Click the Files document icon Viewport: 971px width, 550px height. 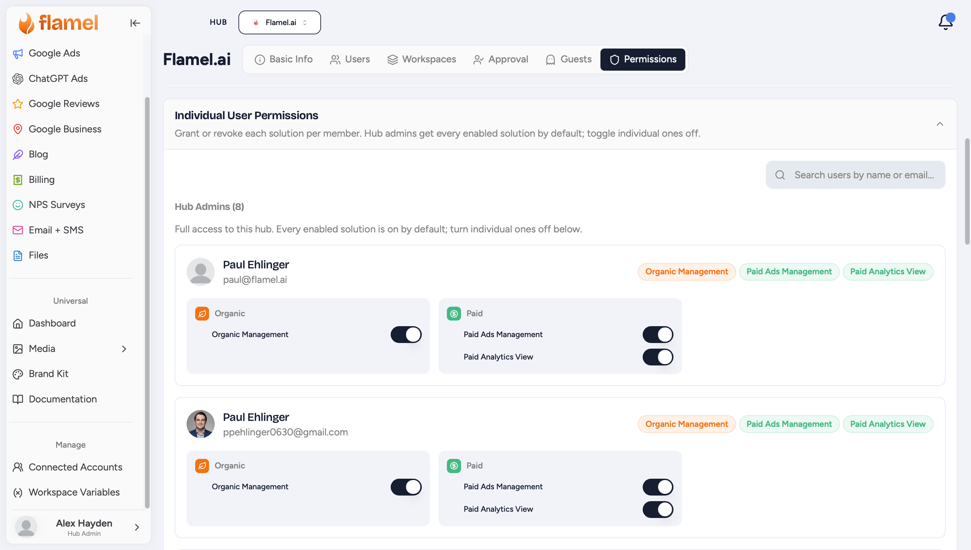click(x=18, y=256)
